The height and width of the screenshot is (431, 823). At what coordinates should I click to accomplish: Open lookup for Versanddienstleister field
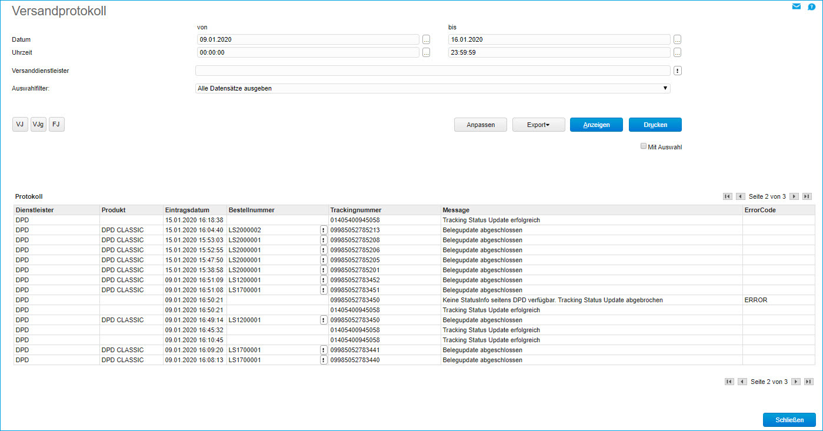pyautogui.click(x=678, y=71)
